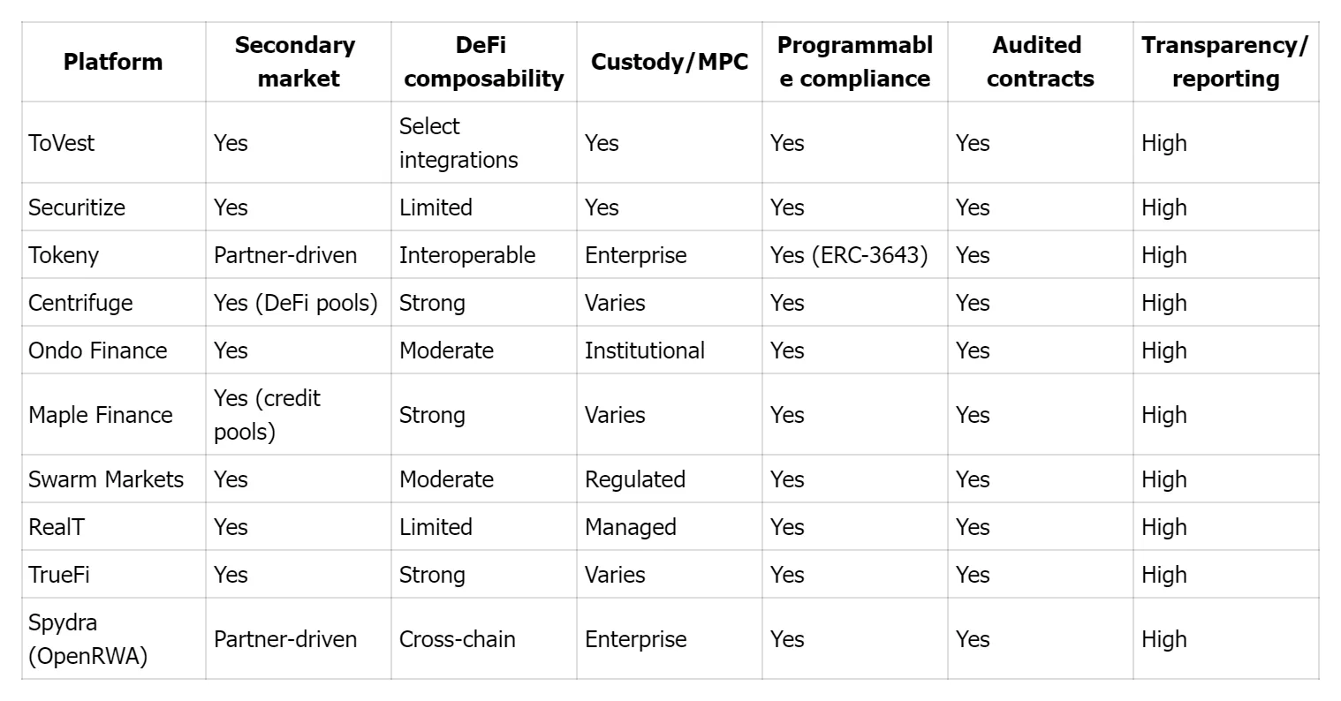The image size is (1341, 701).
Task: Select the 'Regulated' custody cell
Action: (634, 479)
